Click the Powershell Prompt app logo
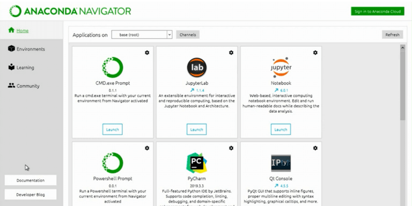The image size is (412, 206). 113,163
